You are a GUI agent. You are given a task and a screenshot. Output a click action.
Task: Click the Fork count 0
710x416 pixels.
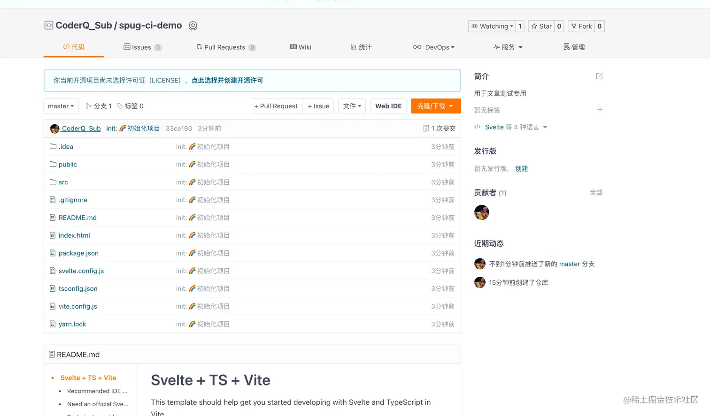[x=600, y=26]
